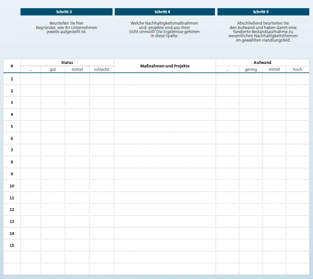Mark Status 'mittel' cell in row 3
Screen dimensions: 313x279
pyautogui.click(x=77, y=103)
